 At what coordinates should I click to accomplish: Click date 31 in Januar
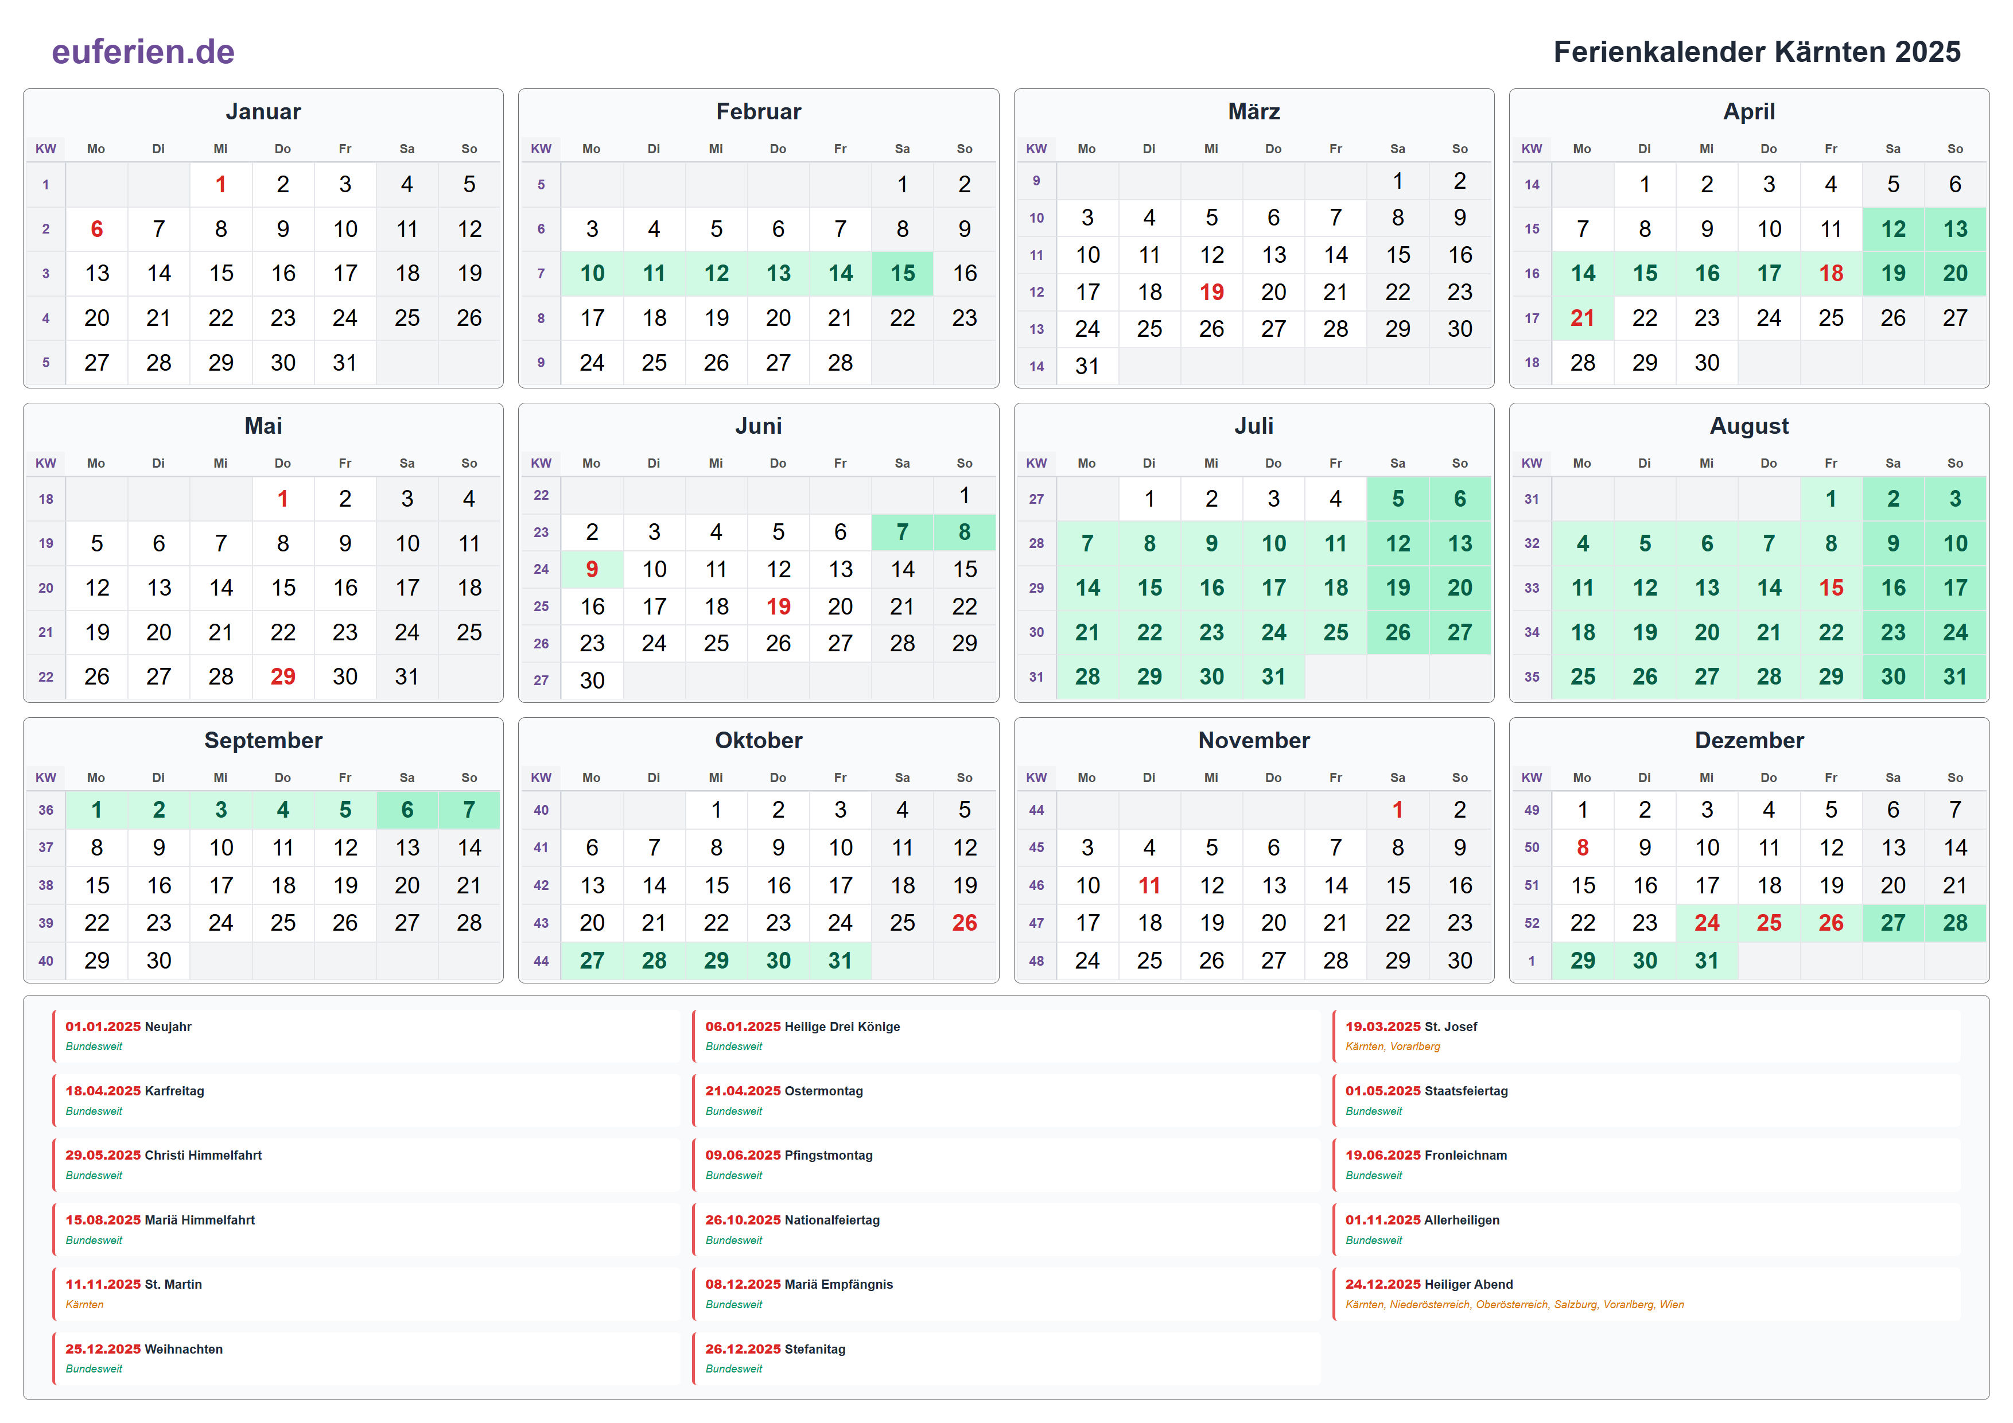344,362
